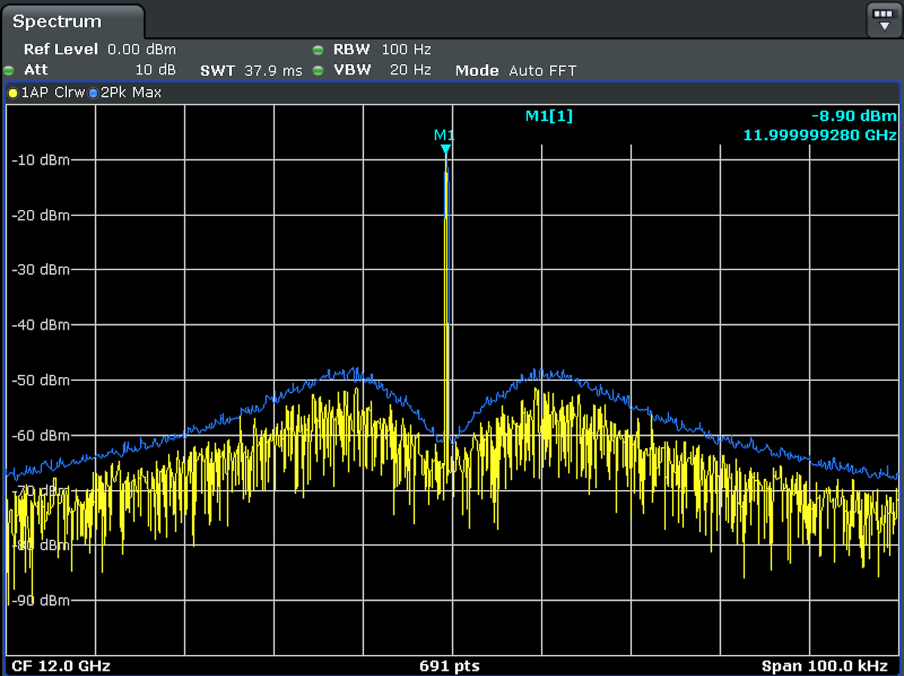This screenshot has height=676, width=904.
Task: Edit the Att 10 dB value
Action: click(99, 70)
